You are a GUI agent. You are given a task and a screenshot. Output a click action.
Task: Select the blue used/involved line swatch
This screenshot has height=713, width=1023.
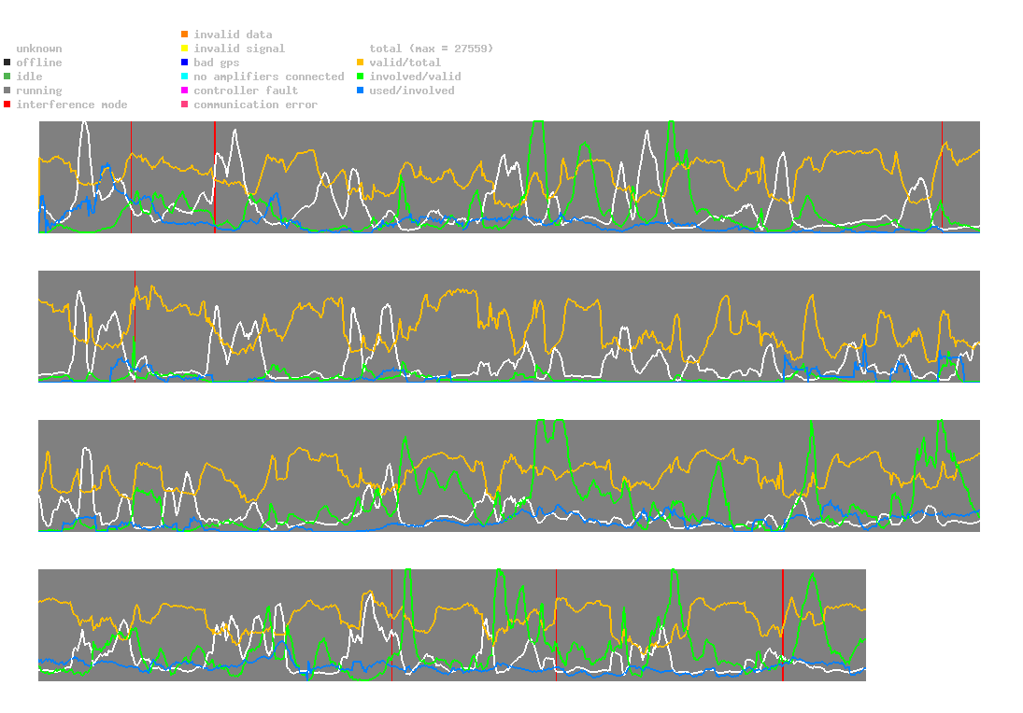click(x=361, y=91)
